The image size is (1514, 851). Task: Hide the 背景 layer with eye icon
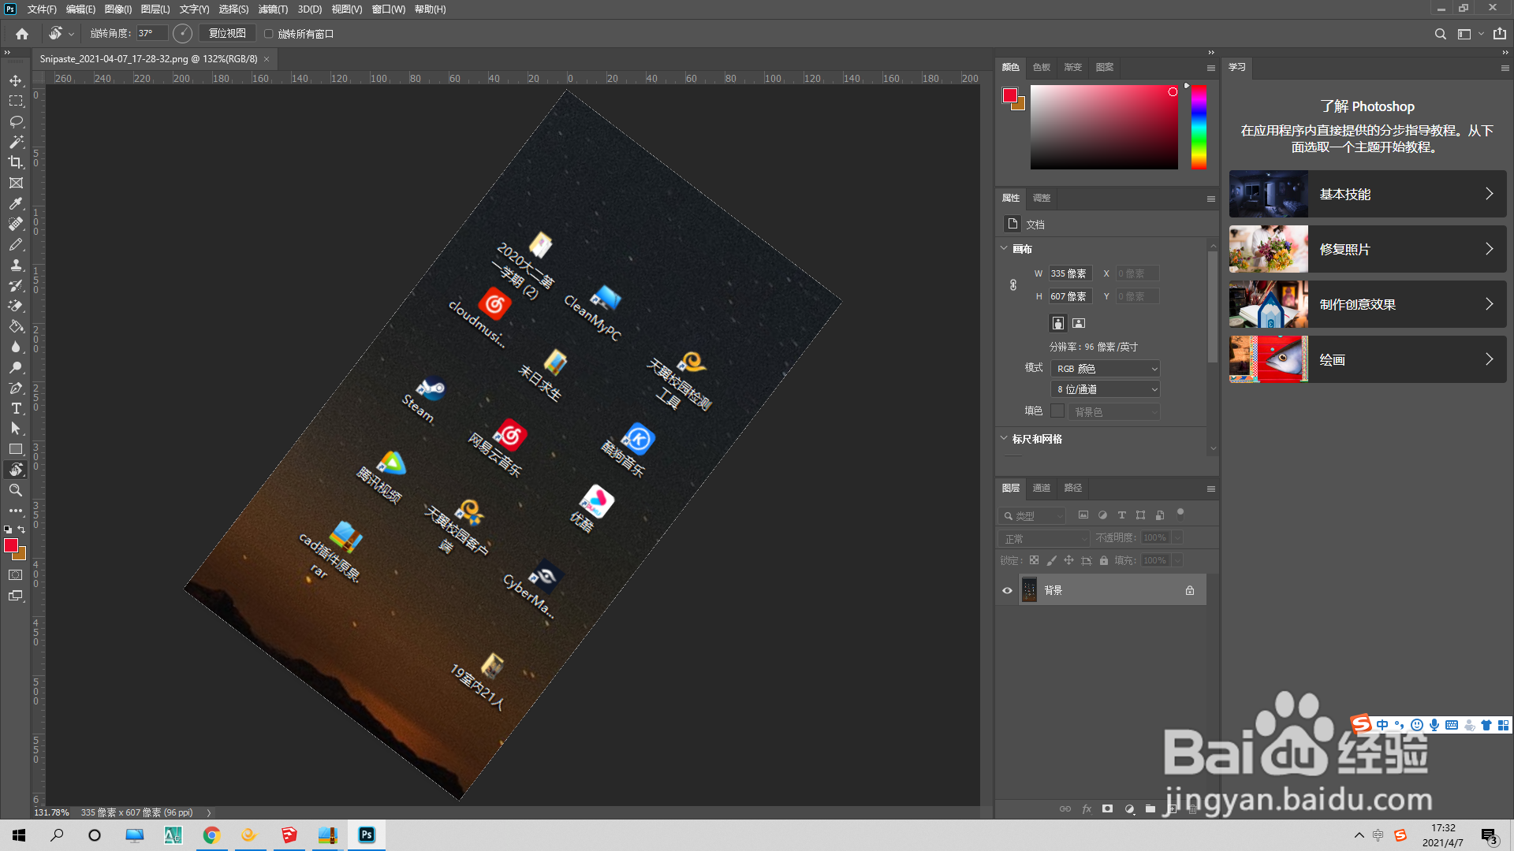pos(1007,590)
